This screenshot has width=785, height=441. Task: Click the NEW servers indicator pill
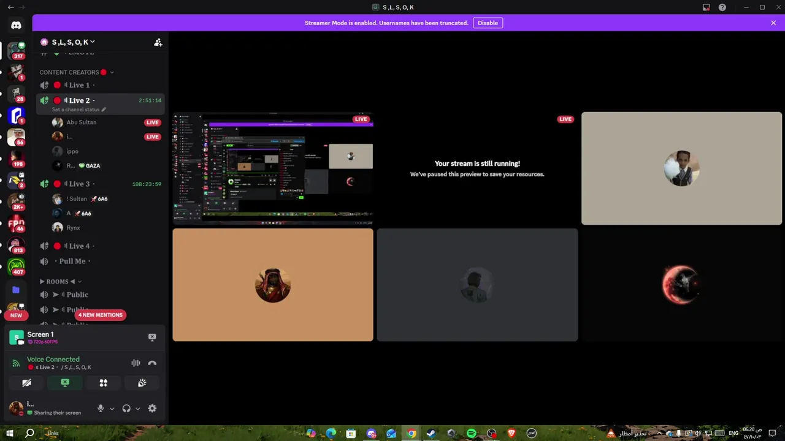point(16,315)
